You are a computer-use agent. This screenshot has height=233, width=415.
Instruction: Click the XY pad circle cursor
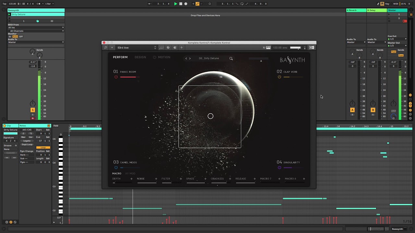tap(210, 116)
